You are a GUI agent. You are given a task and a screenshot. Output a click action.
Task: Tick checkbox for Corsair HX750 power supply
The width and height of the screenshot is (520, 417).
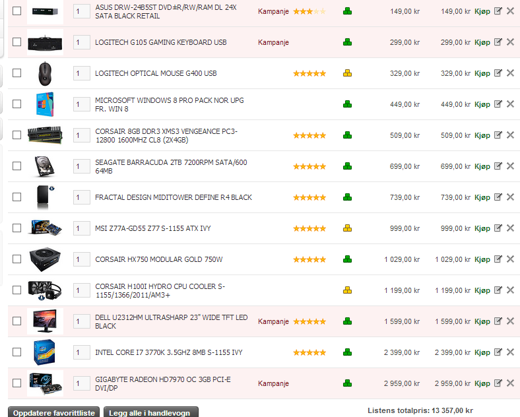point(16,259)
